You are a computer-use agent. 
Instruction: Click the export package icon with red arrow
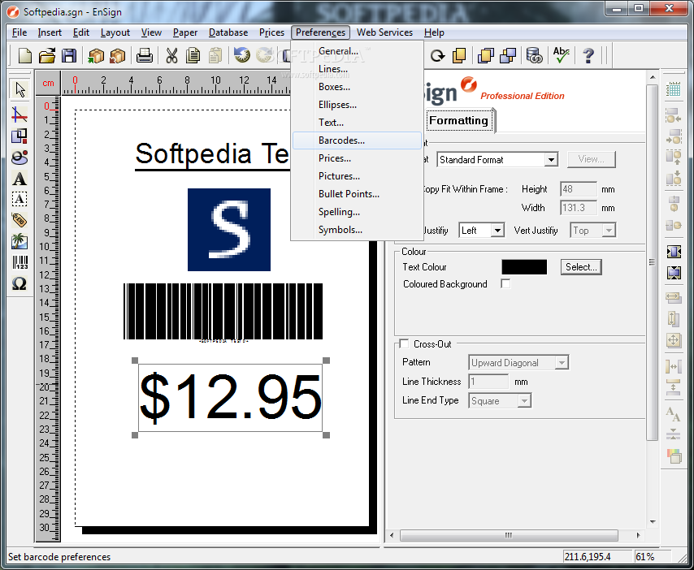118,56
